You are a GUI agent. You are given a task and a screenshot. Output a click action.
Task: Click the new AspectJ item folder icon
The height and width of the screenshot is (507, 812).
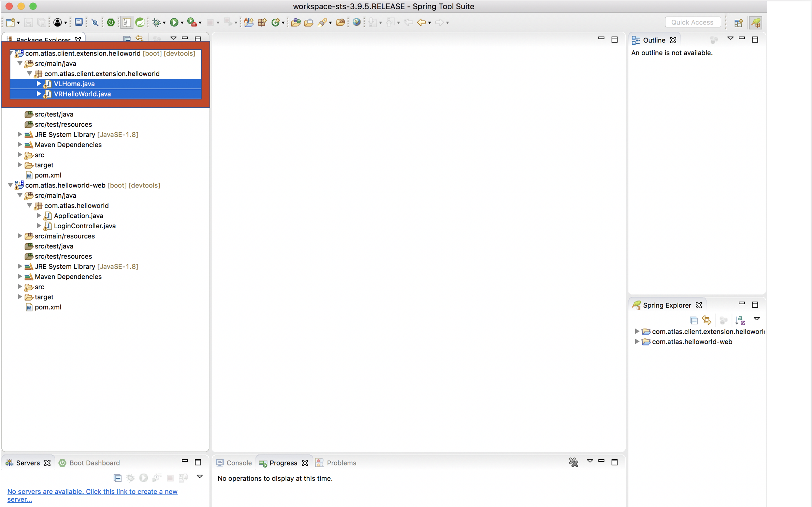[x=249, y=22]
